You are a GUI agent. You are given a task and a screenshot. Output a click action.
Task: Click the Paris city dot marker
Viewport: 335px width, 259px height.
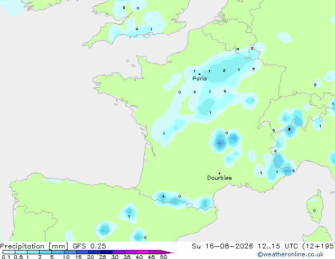coord(200,74)
